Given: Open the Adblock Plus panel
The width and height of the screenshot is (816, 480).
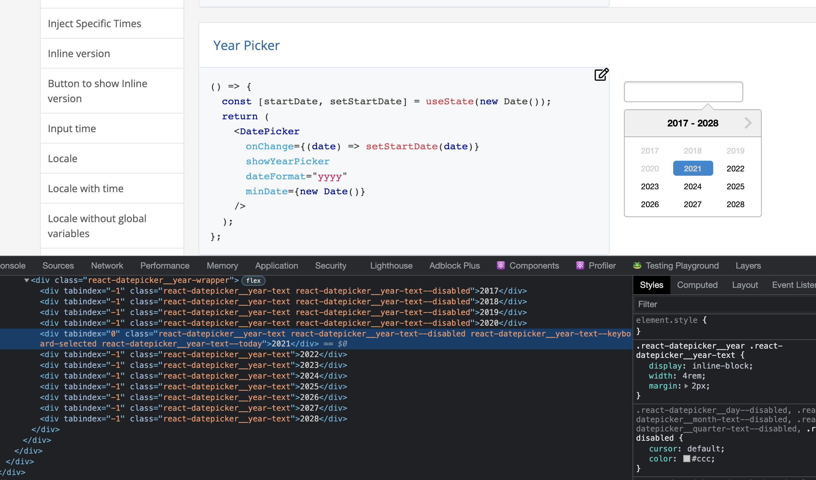Looking at the screenshot, I should pos(454,266).
